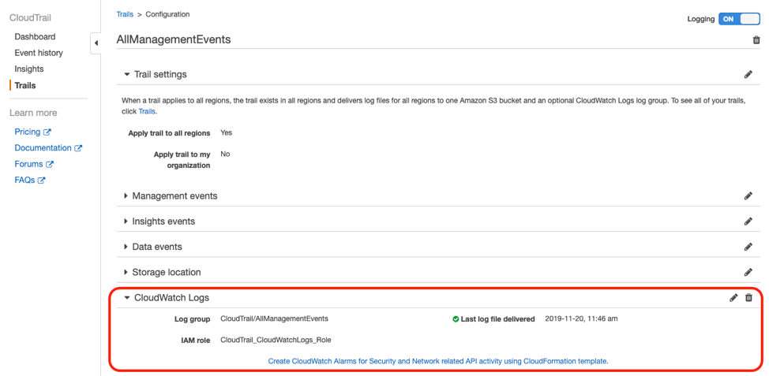Click Yes value for Apply trail to all regions
Viewport: 769px width, 376px height.
tap(226, 132)
